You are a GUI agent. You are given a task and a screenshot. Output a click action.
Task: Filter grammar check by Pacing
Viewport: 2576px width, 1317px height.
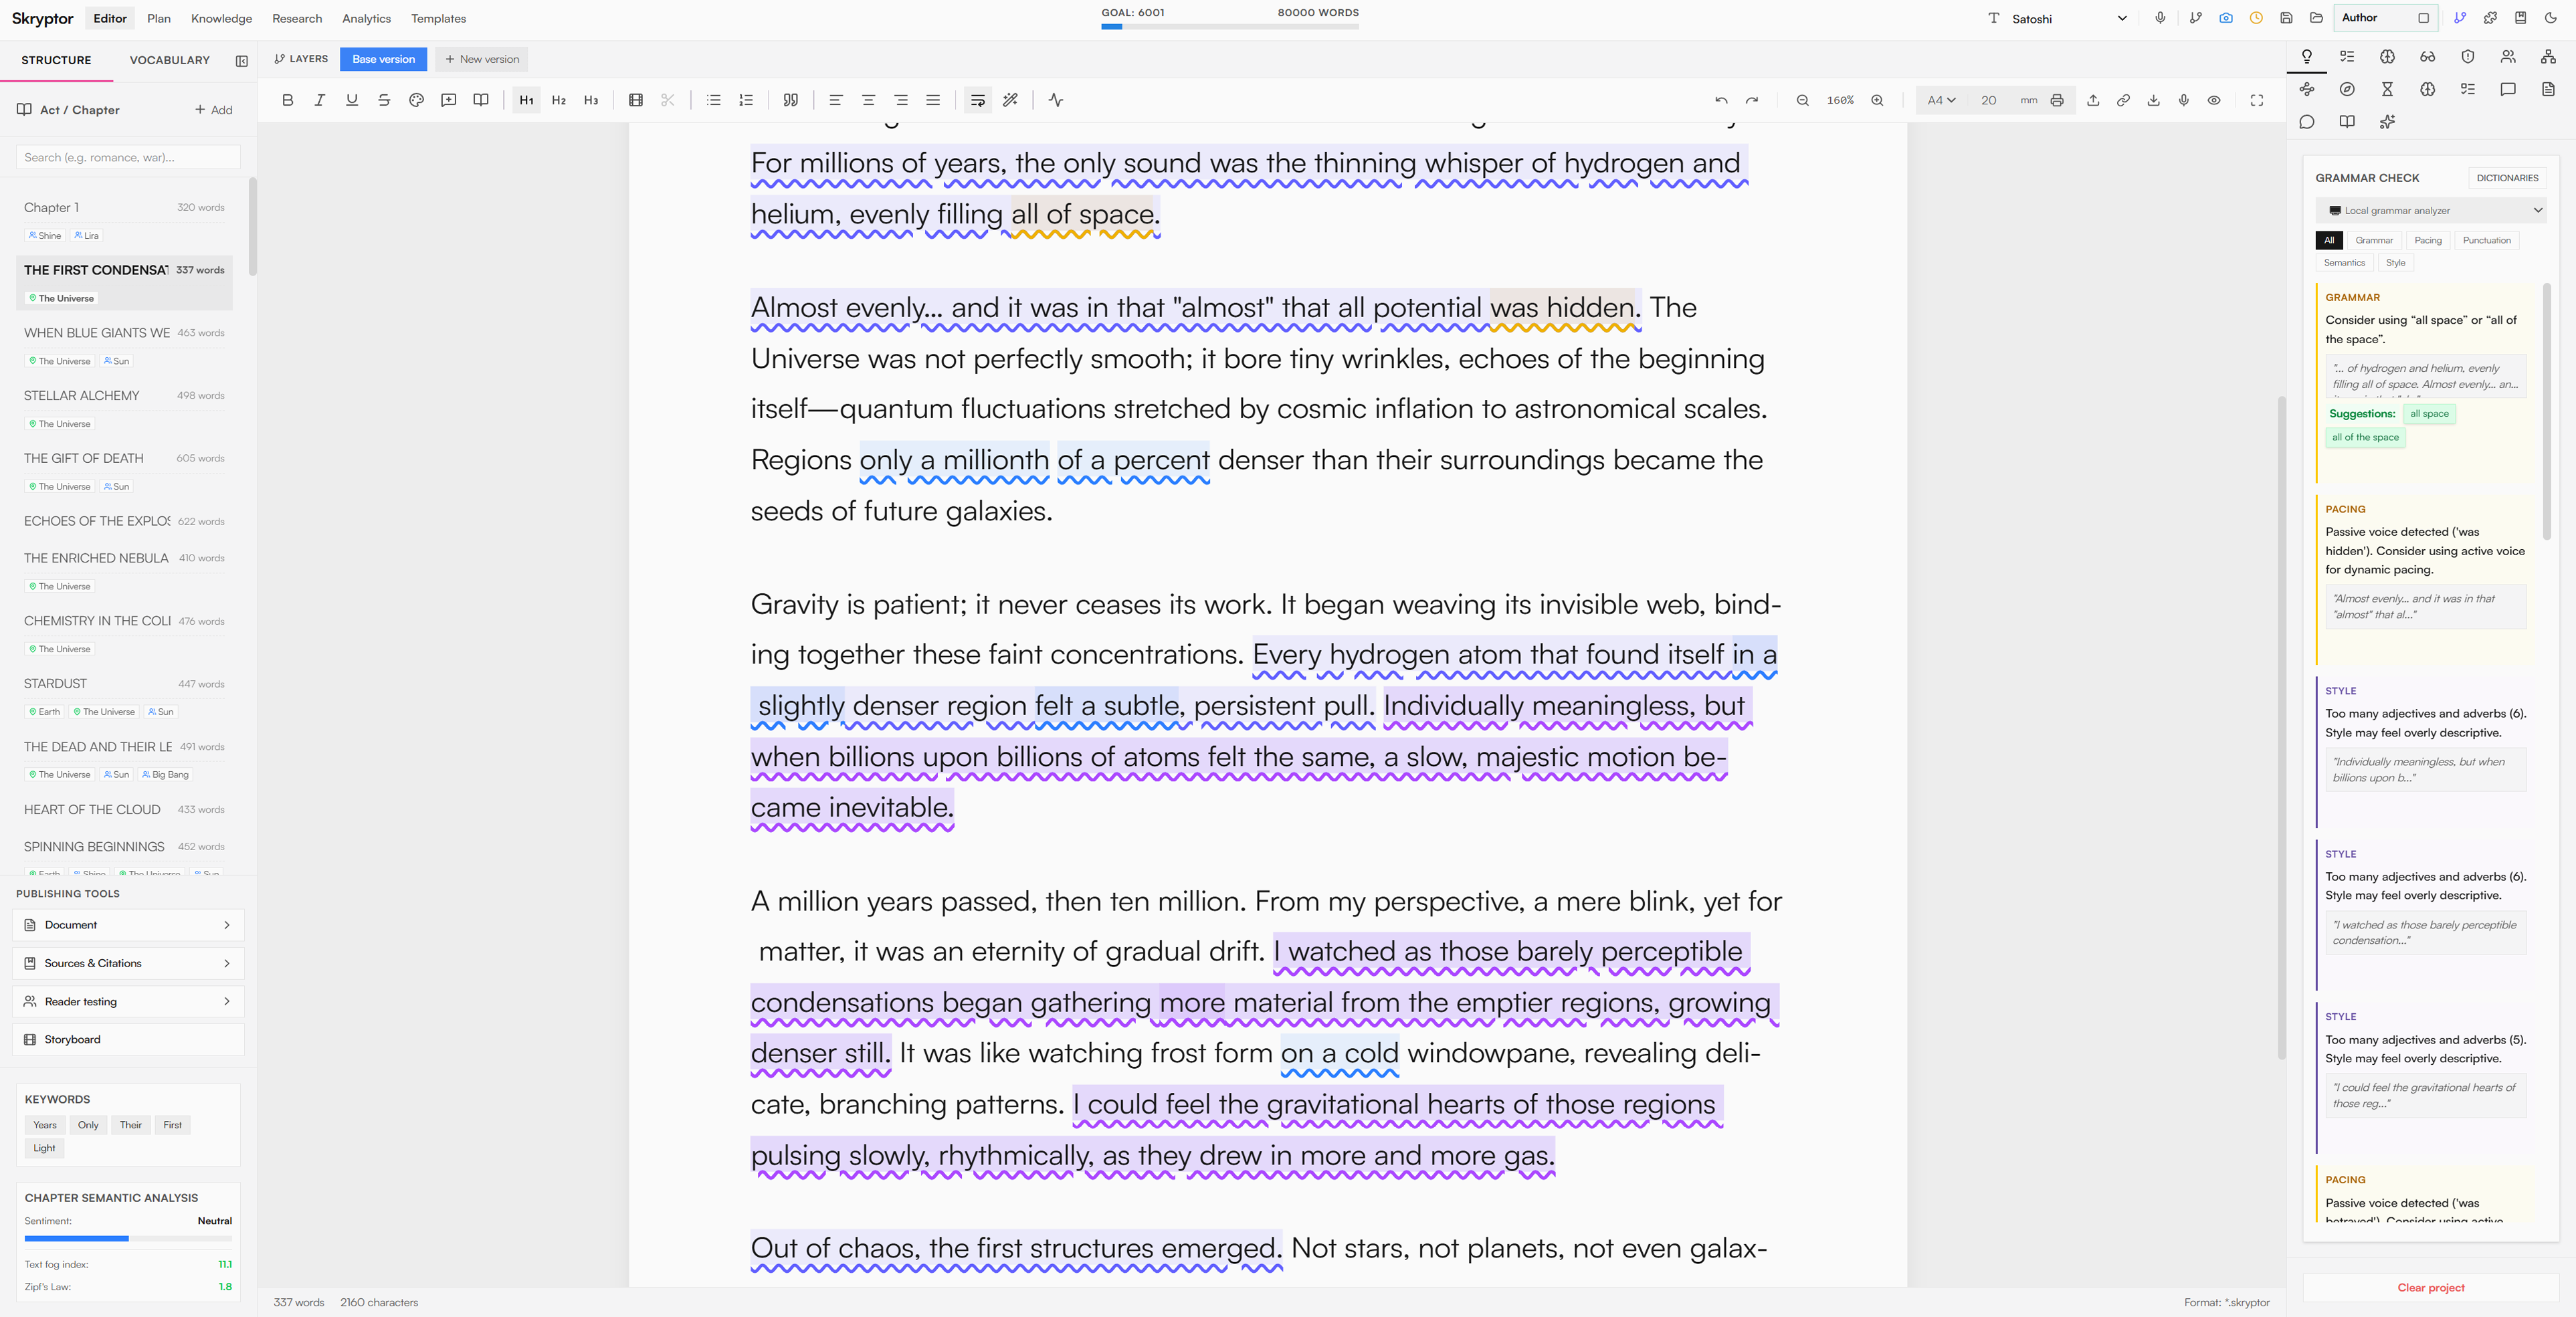[2428, 240]
